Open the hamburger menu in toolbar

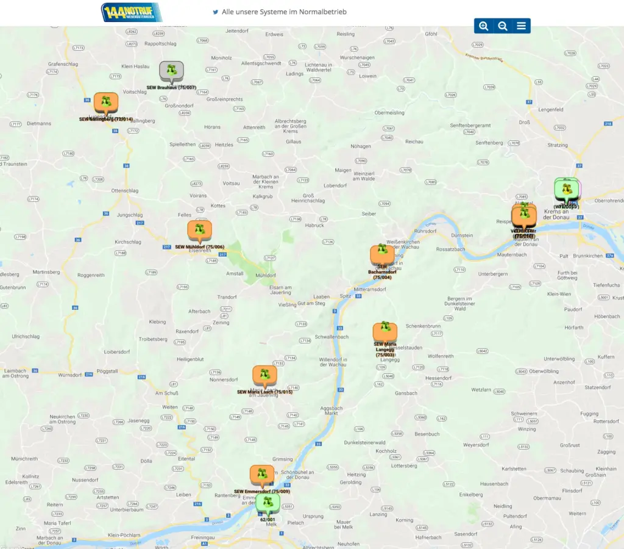pyautogui.click(x=522, y=26)
